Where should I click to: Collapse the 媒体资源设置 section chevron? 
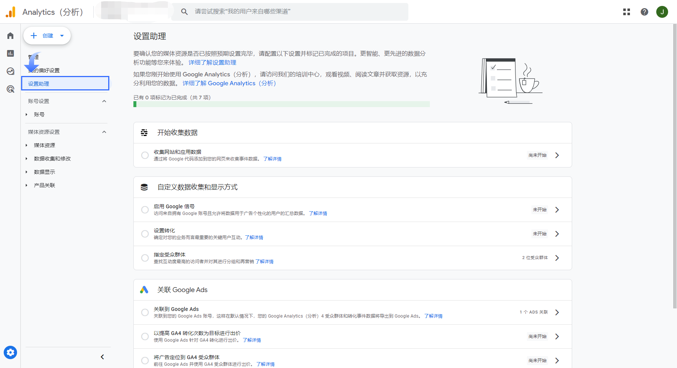(104, 132)
